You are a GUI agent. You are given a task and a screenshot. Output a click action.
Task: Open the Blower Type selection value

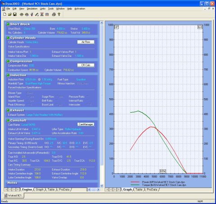point(29,93)
